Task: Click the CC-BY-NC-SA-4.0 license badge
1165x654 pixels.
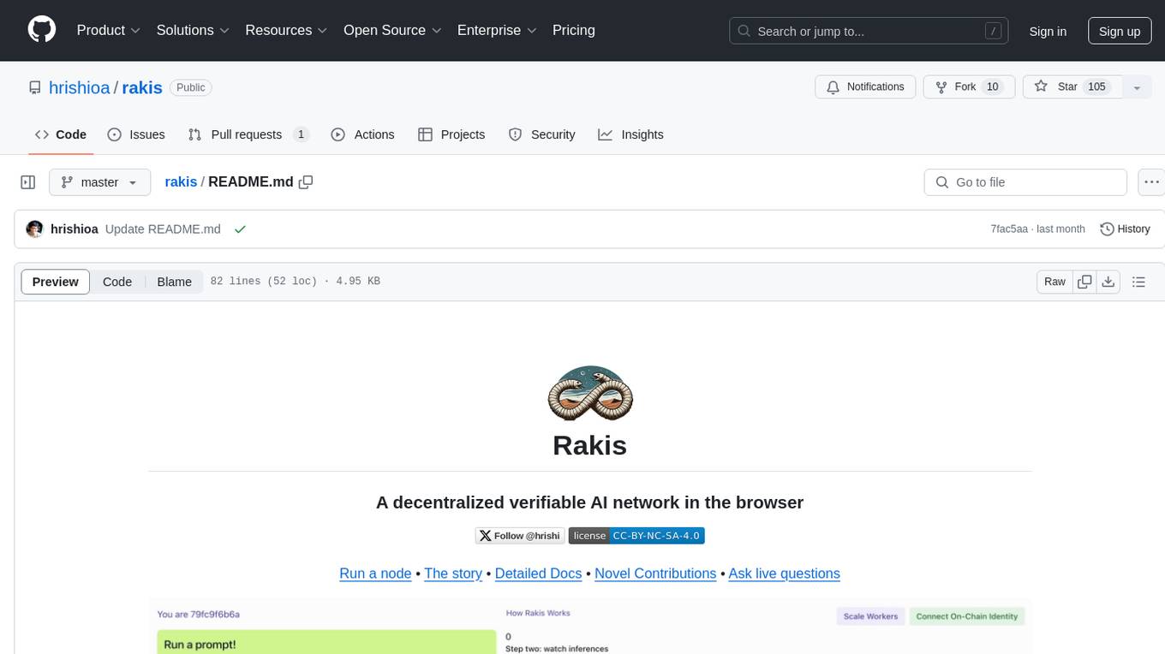Action: [x=636, y=536]
